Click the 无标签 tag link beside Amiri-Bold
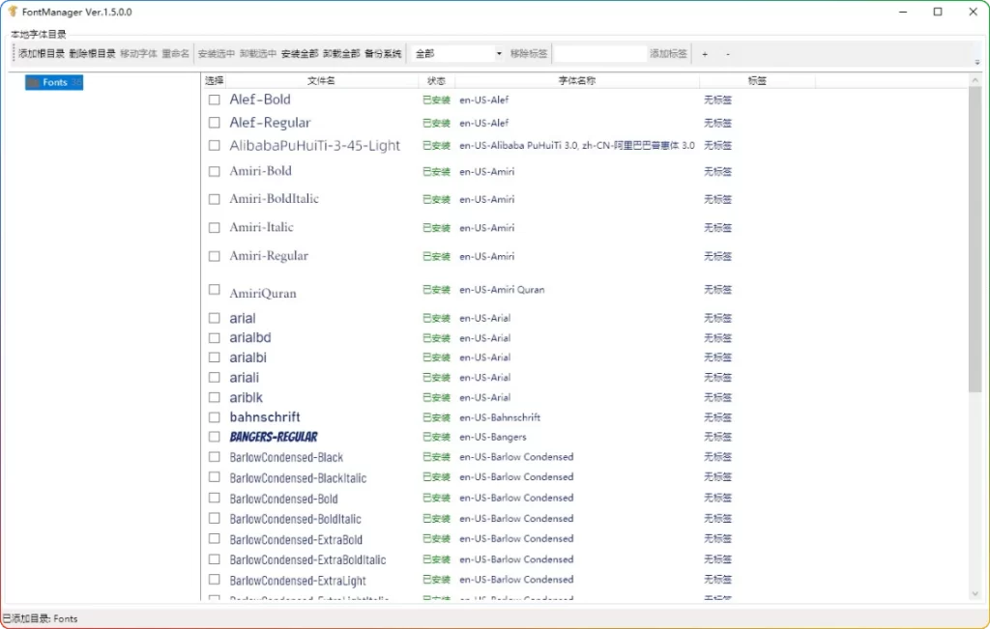The image size is (990, 629). point(717,170)
